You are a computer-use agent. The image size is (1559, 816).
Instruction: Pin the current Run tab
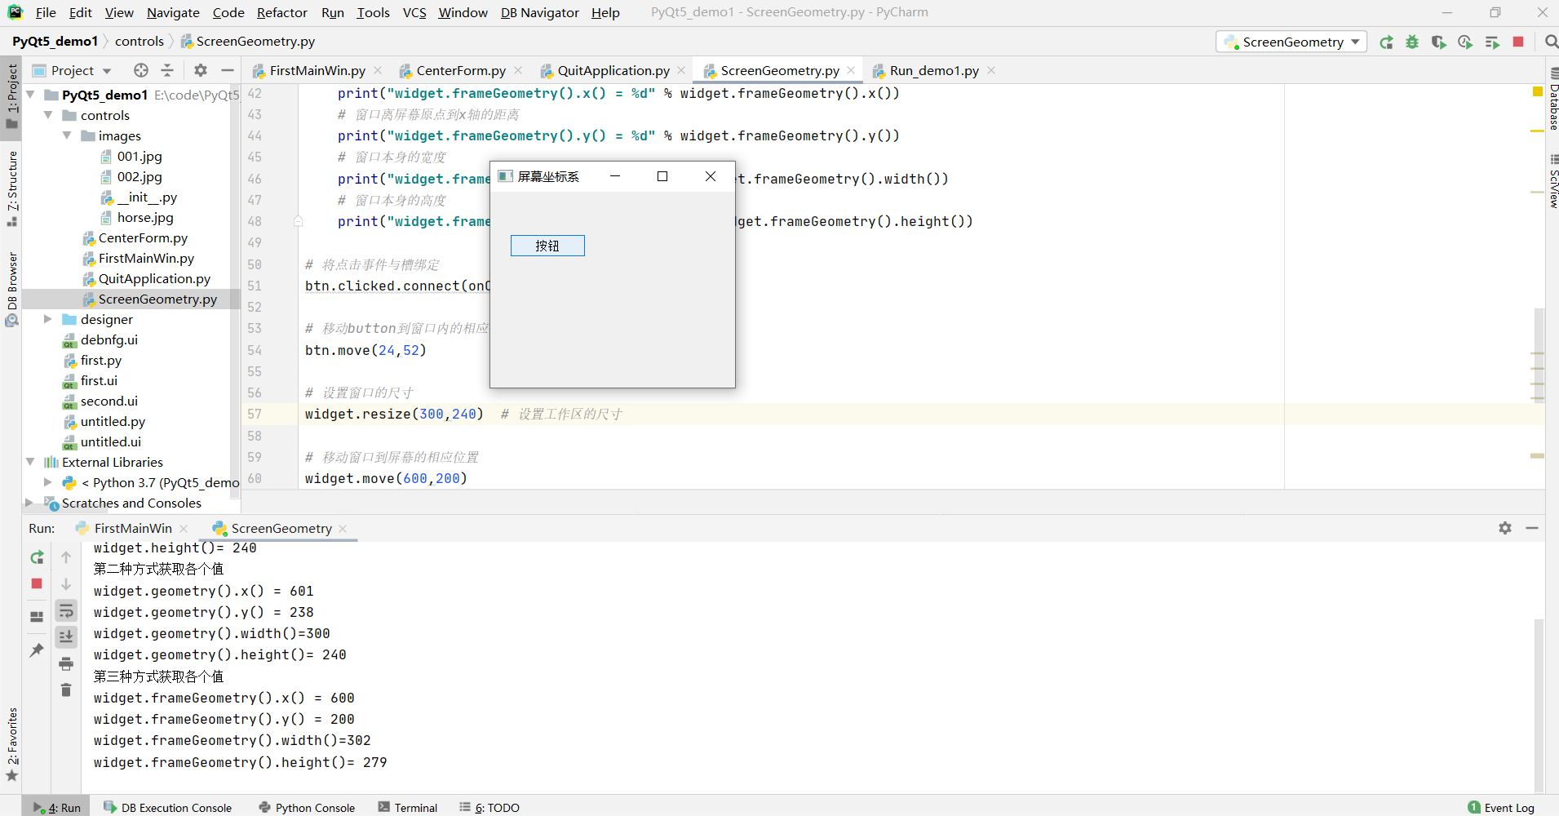coord(37,650)
